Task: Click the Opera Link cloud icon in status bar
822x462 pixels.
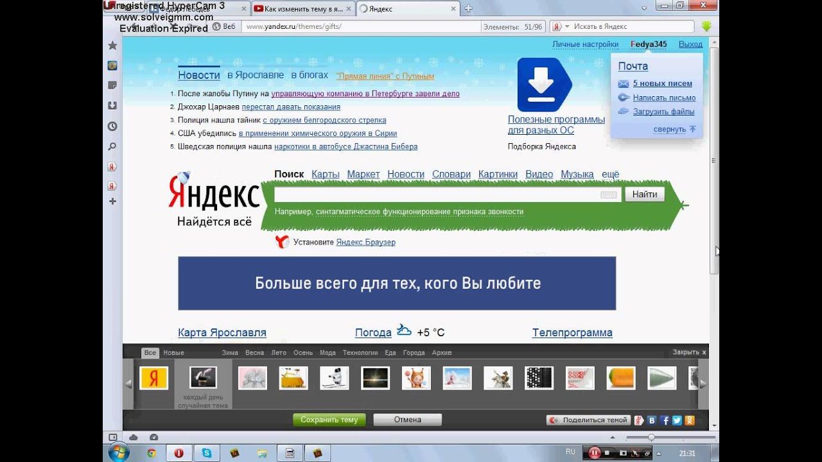Action: [x=134, y=437]
